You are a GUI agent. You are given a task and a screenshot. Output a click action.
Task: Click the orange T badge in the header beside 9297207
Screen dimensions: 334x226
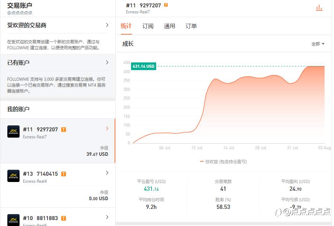[166, 5]
